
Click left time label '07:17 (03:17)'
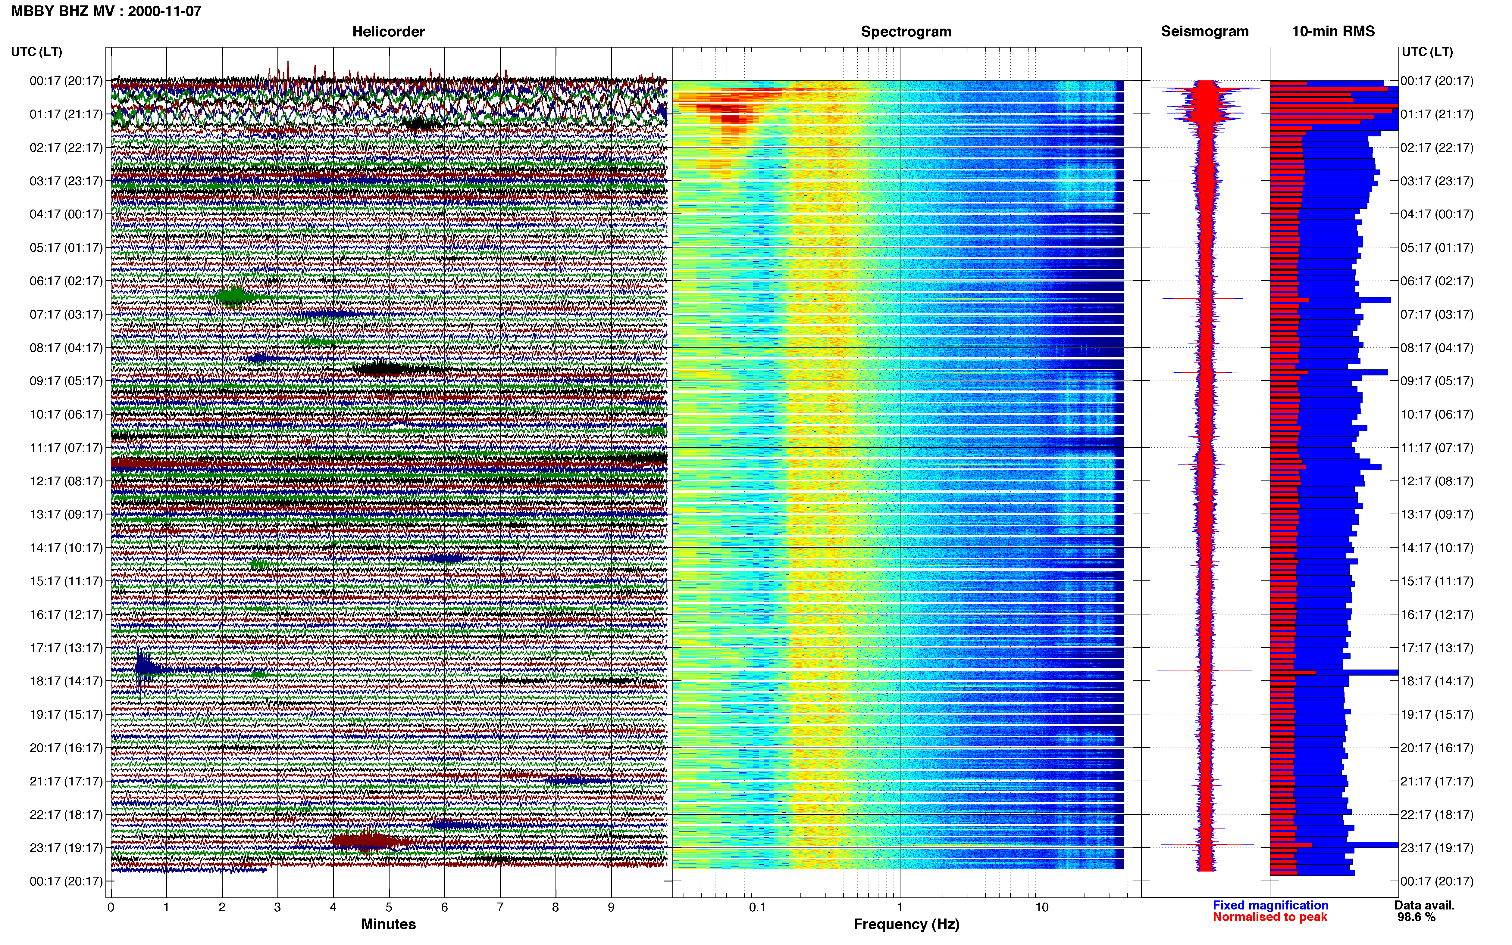click(66, 314)
